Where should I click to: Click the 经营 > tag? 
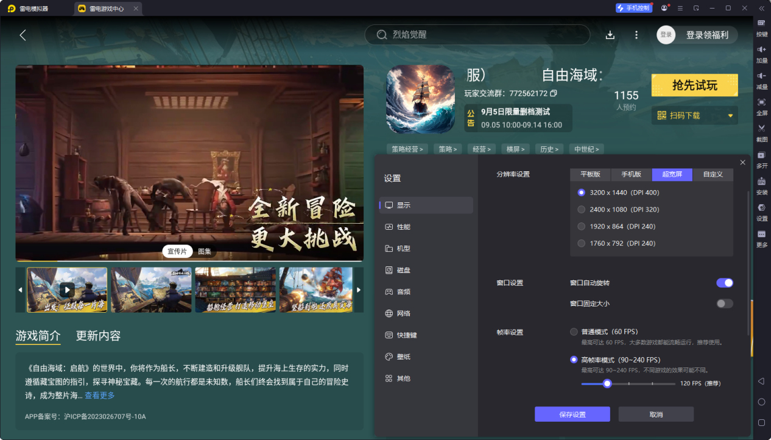[481, 149]
